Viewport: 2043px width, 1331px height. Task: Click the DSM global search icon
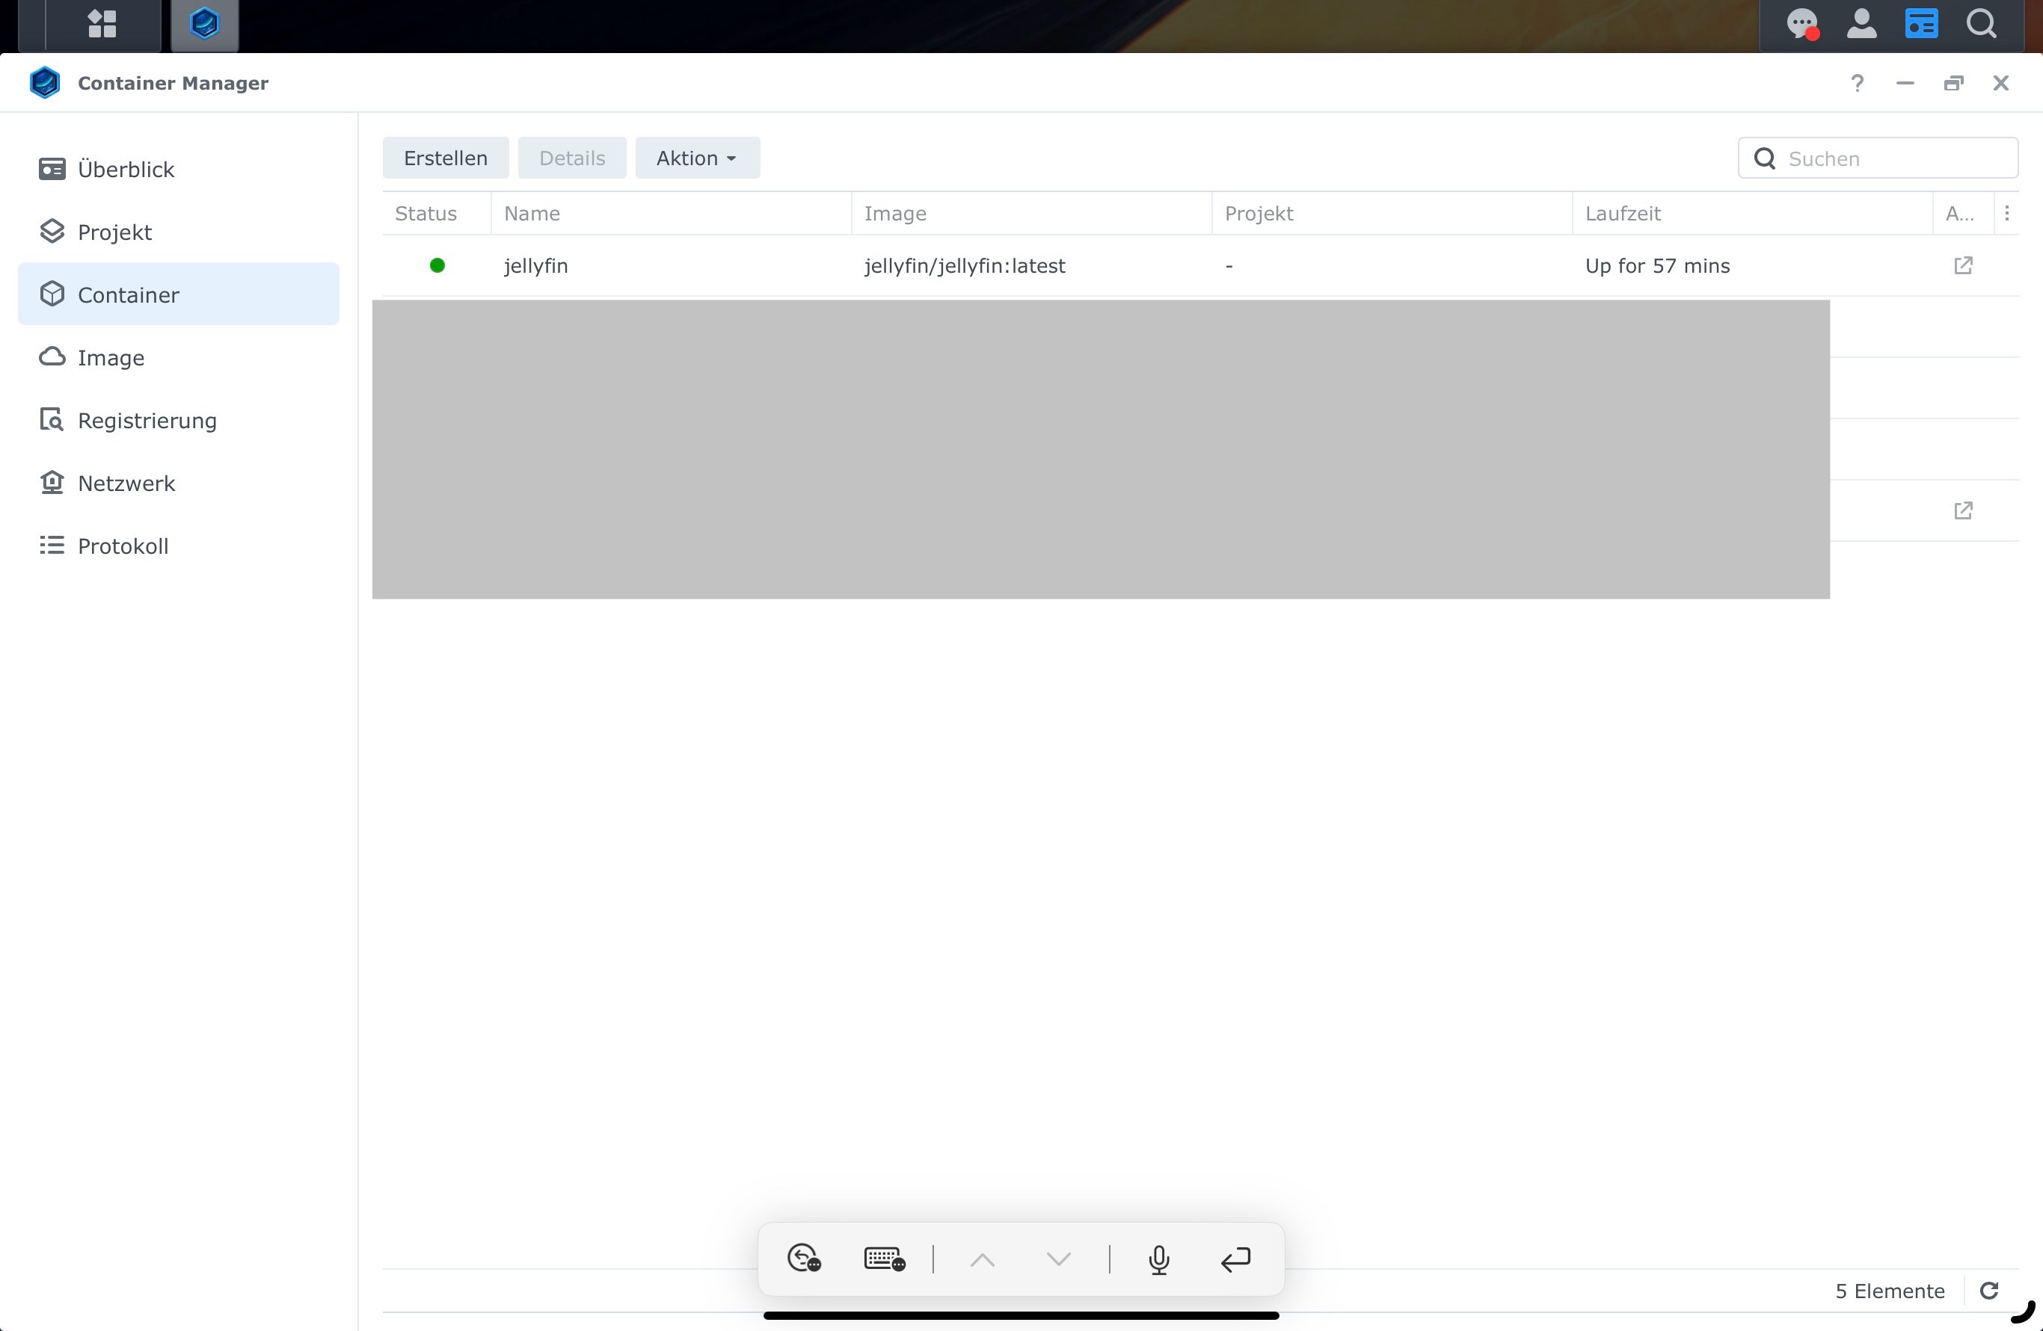pos(1981,24)
